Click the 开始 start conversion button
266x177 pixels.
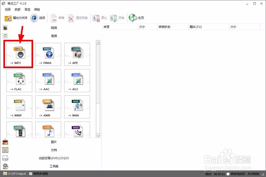coord(119,18)
